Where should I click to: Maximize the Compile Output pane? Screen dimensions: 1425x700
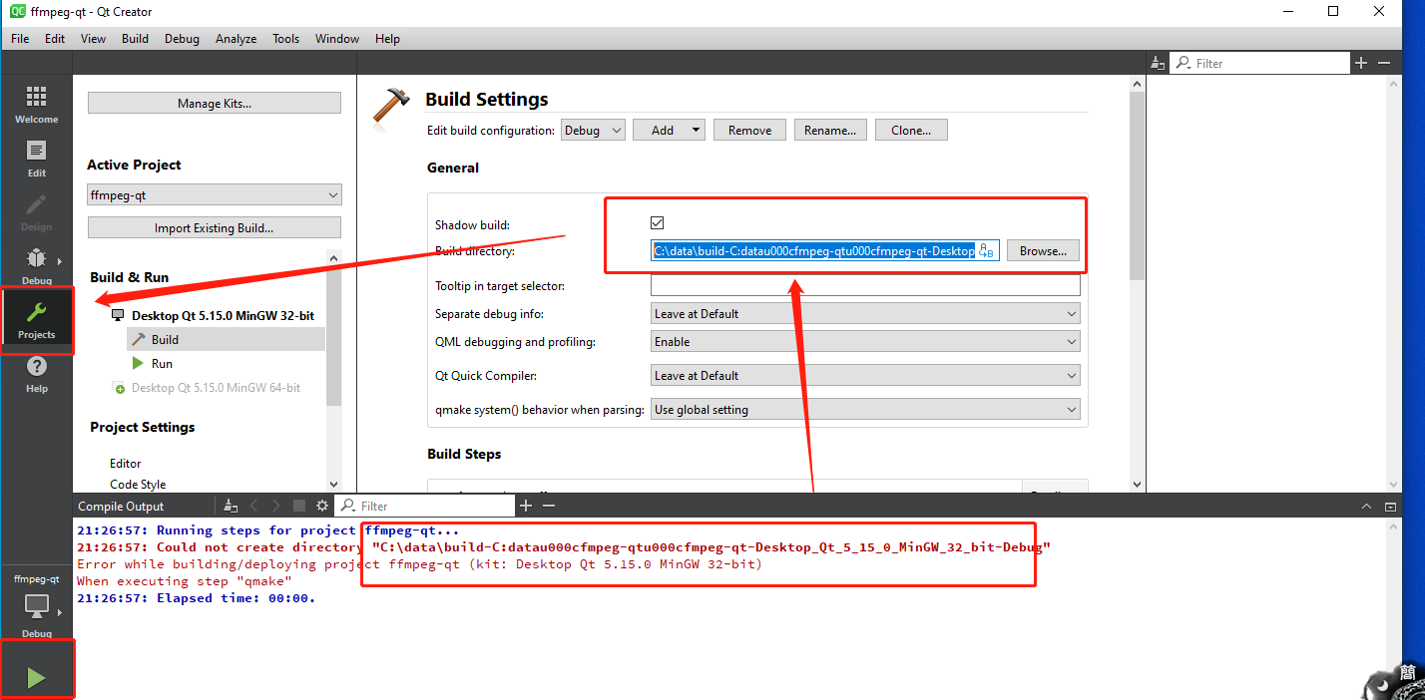tap(1391, 507)
